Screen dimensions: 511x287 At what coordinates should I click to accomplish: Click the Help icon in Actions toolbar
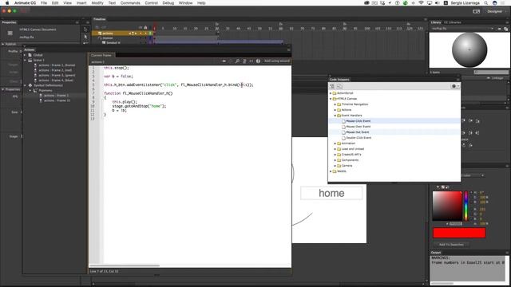pos(258,61)
